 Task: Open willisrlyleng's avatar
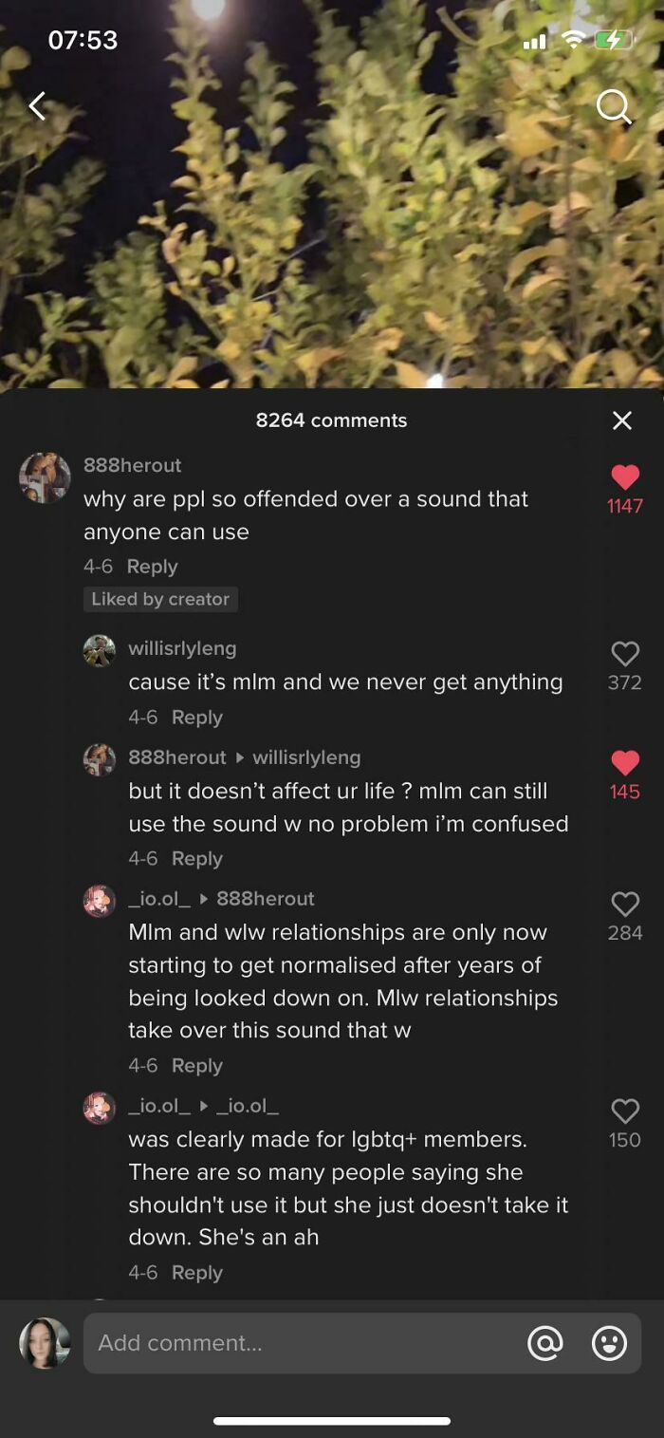point(100,651)
